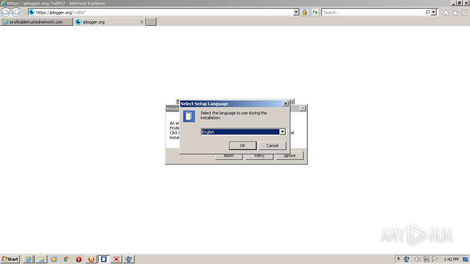Viewport: 470px width, 264px height.
Task: Refresh the page with refresh icon
Action: [315, 12]
